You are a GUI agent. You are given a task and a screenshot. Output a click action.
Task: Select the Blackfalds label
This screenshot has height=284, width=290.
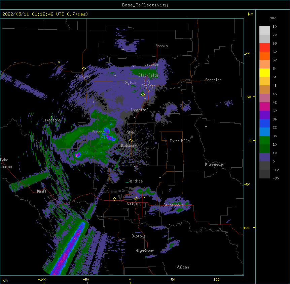pos(148,75)
